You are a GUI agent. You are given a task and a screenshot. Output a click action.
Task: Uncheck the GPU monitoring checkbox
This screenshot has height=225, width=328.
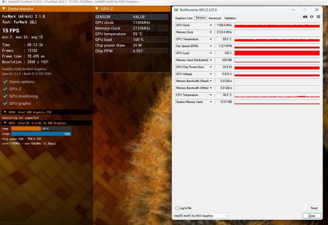[5, 96]
